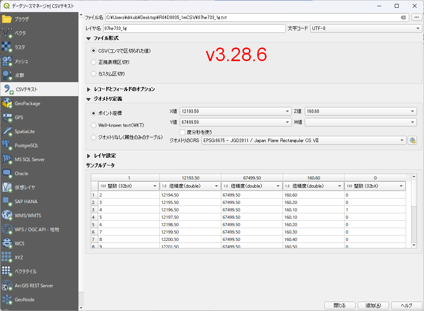Expand the レイヤ設定 section

pos(88,156)
